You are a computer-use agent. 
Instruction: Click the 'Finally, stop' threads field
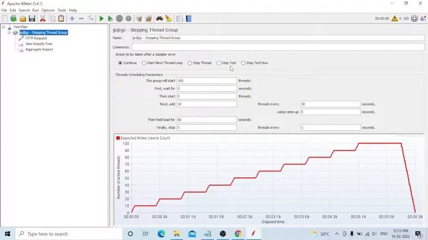pyautogui.click(x=207, y=127)
